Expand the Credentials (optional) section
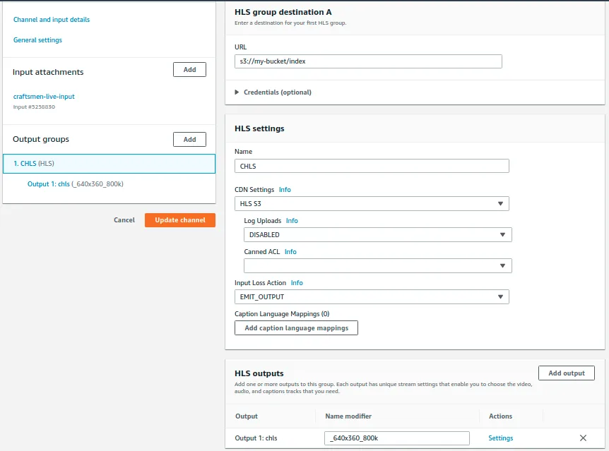 coord(273,92)
